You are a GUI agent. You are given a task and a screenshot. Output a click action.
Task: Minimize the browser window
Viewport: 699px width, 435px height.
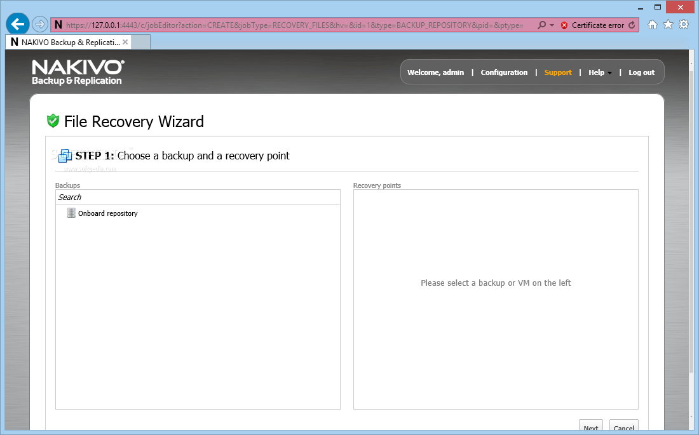tap(641, 8)
